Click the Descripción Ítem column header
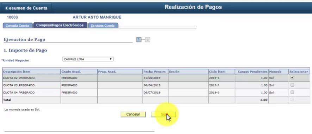Viewport: 312px width, 134px height. [31, 72]
